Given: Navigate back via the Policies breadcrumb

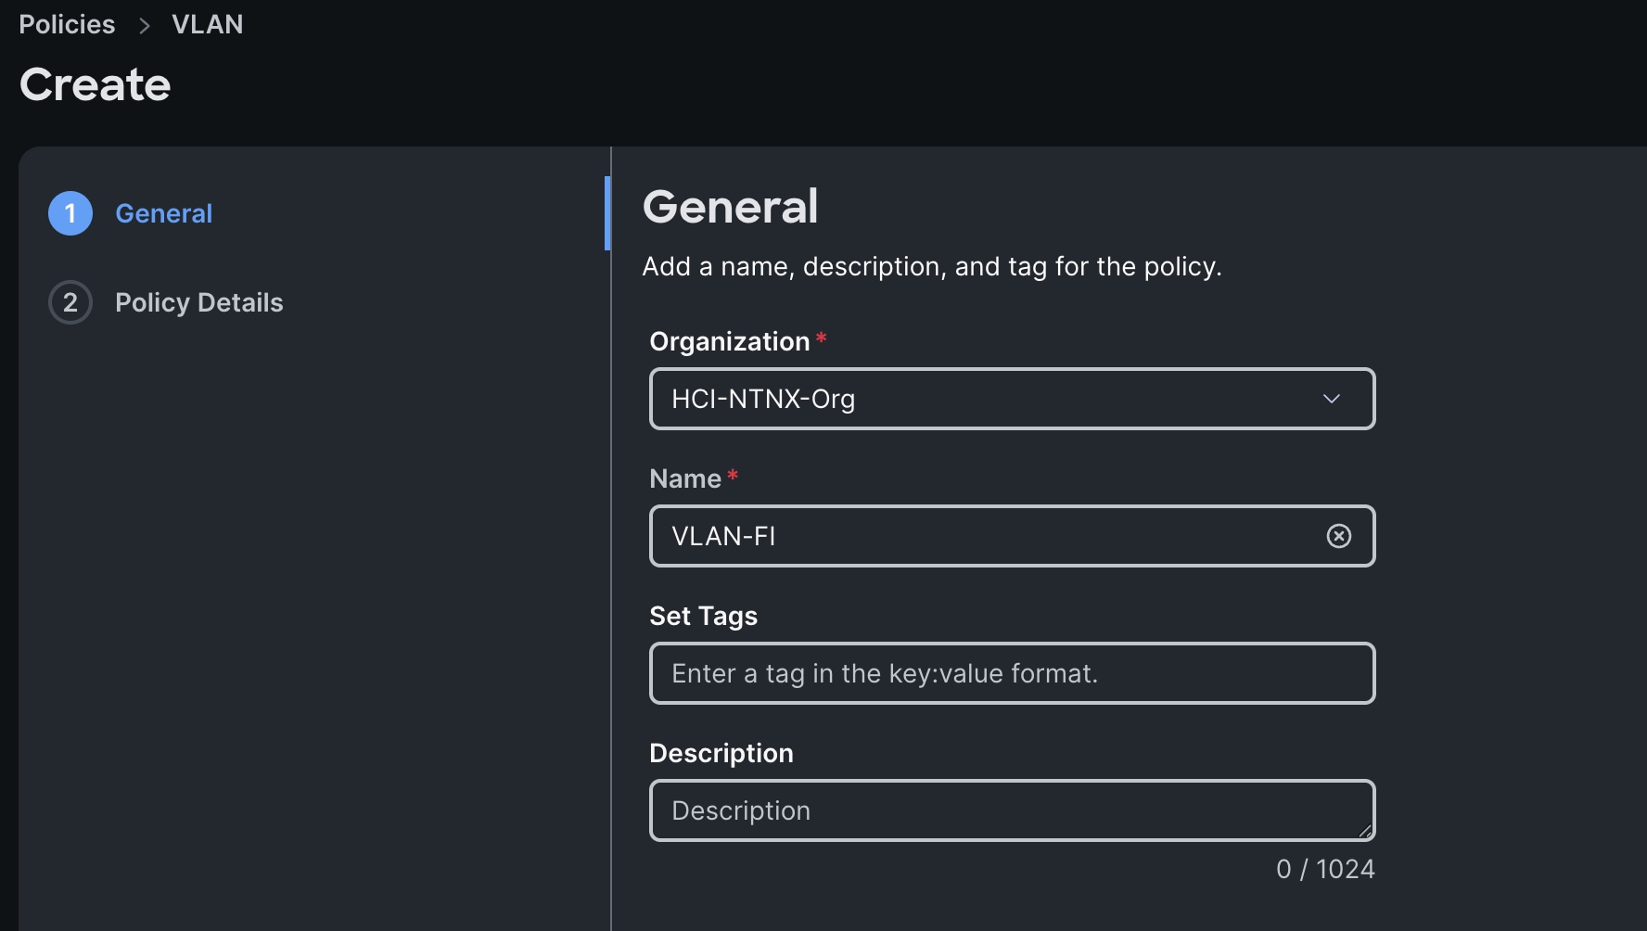Looking at the screenshot, I should click(x=66, y=24).
